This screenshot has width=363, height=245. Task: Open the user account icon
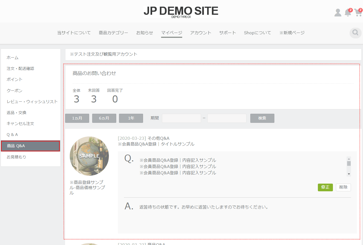pos(338,13)
